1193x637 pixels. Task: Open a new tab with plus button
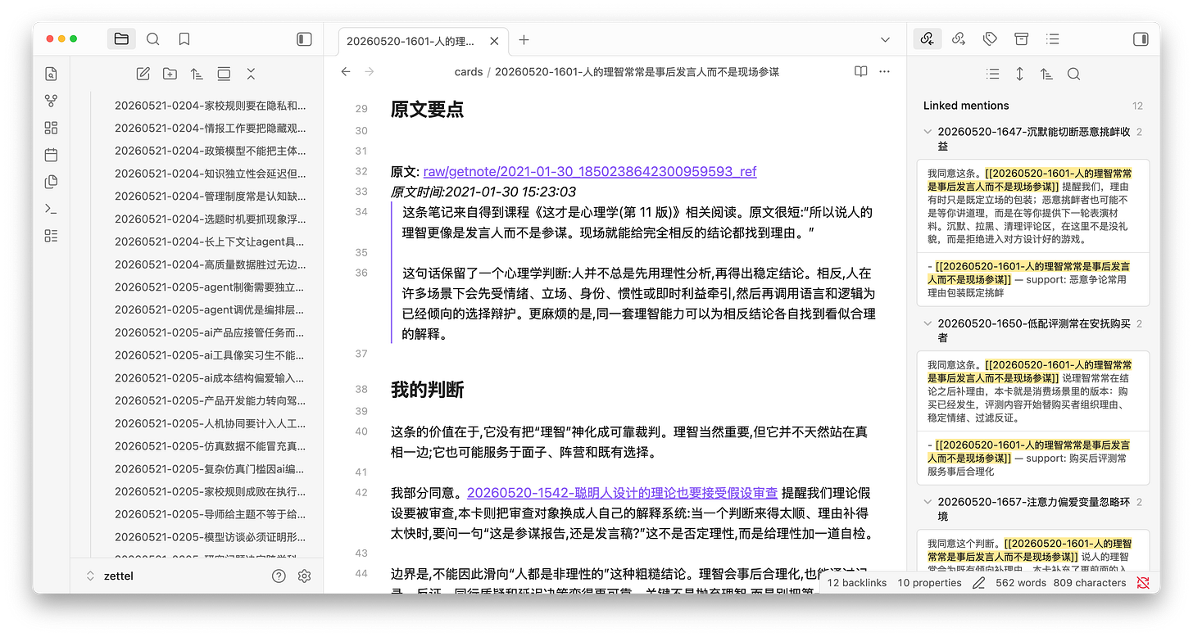click(x=524, y=40)
